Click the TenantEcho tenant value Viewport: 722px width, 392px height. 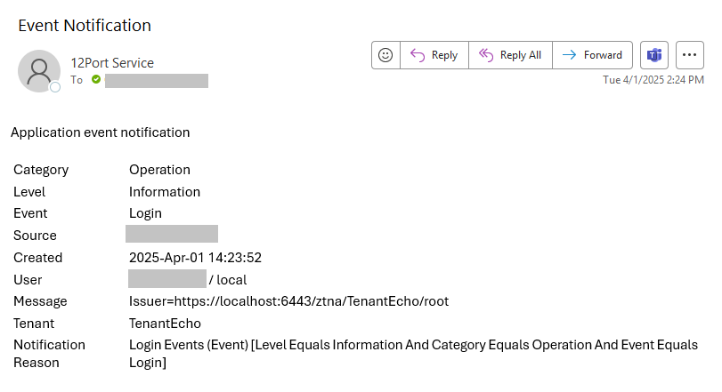click(165, 324)
